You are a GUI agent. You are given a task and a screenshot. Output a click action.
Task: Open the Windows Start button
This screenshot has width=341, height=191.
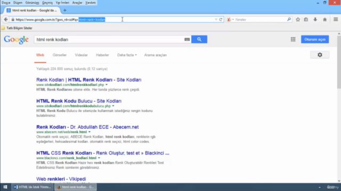tap(5, 187)
